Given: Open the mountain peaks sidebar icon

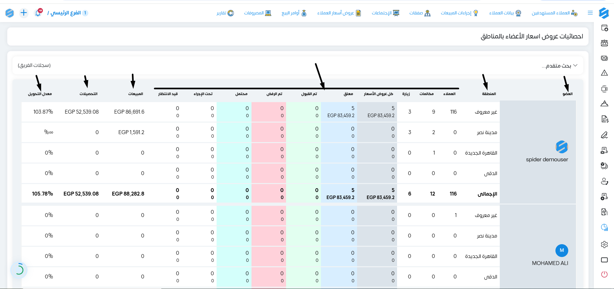Looking at the screenshot, I should coord(604,103).
